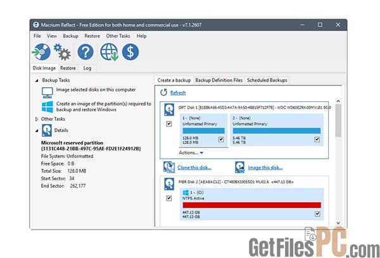The height and width of the screenshot is (258, 380).
Task: Switch to the Disk Image tab
Action: point(44,68)
